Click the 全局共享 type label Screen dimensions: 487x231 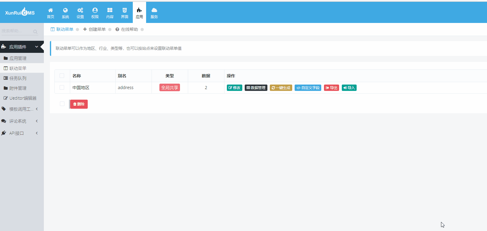[x=170, y=88]
